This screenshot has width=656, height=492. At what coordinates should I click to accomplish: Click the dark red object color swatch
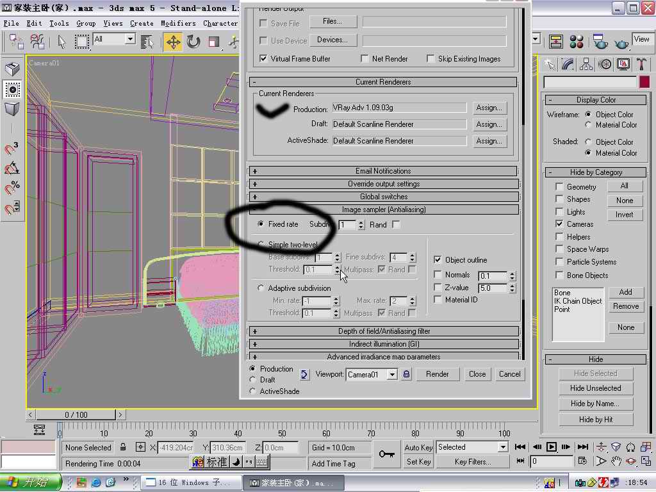pyautogui.click(x=644, y=82)
